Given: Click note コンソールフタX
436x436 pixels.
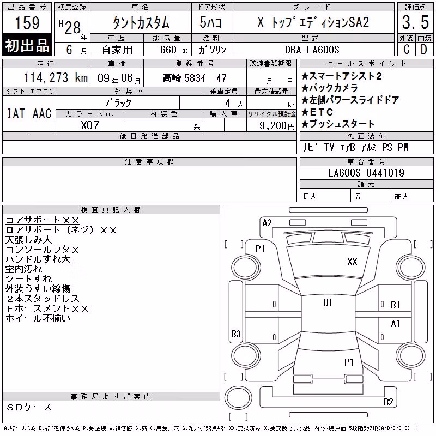Looking at the screenshot, I should tap(43, 250).
